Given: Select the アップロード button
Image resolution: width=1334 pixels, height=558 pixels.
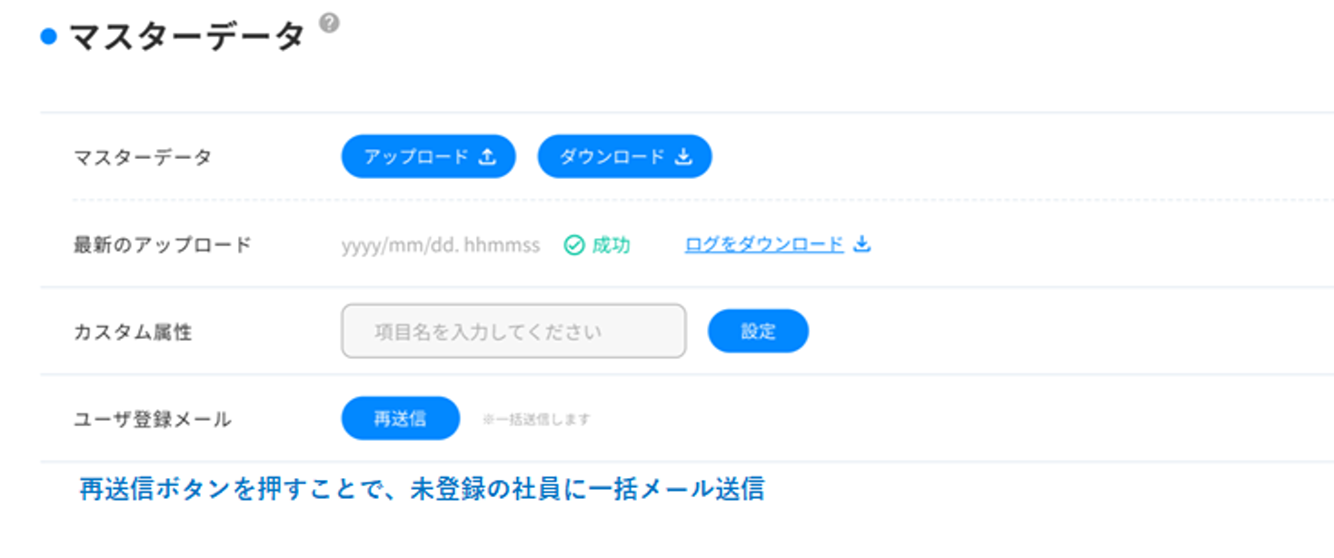Looking at the screenshot, I should [428, 157].
